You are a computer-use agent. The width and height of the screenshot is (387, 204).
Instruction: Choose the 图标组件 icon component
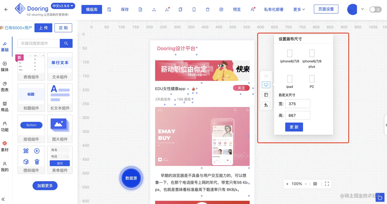pyautogui.click(x=31, y=160)
